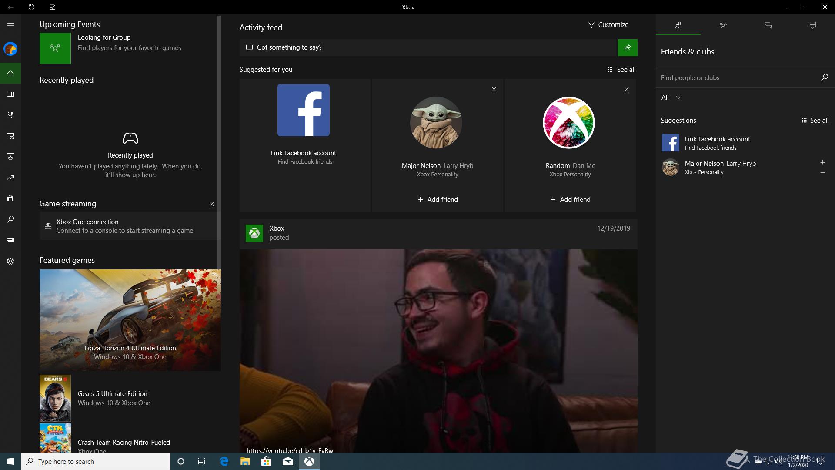
Task: Go to the Home sidebar icon
Action: [10, 73]
